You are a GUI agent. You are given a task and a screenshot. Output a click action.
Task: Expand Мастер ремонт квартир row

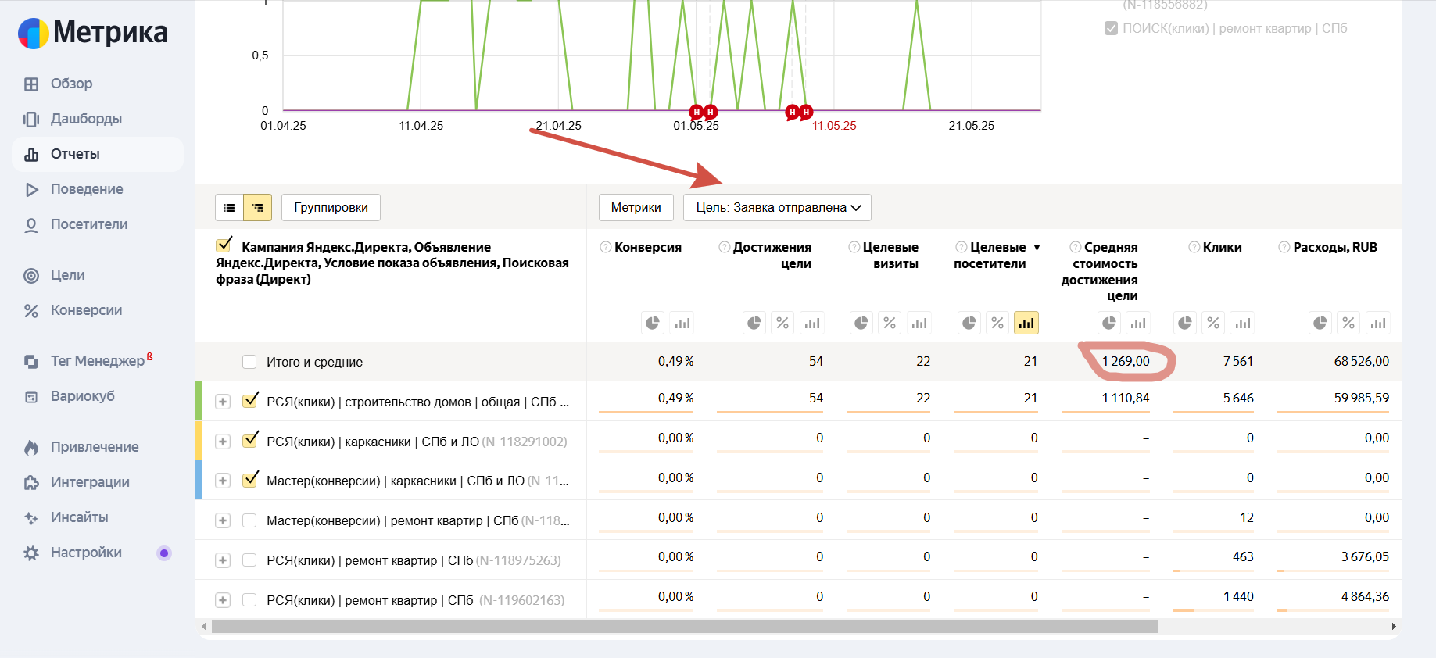click(223, 520)
